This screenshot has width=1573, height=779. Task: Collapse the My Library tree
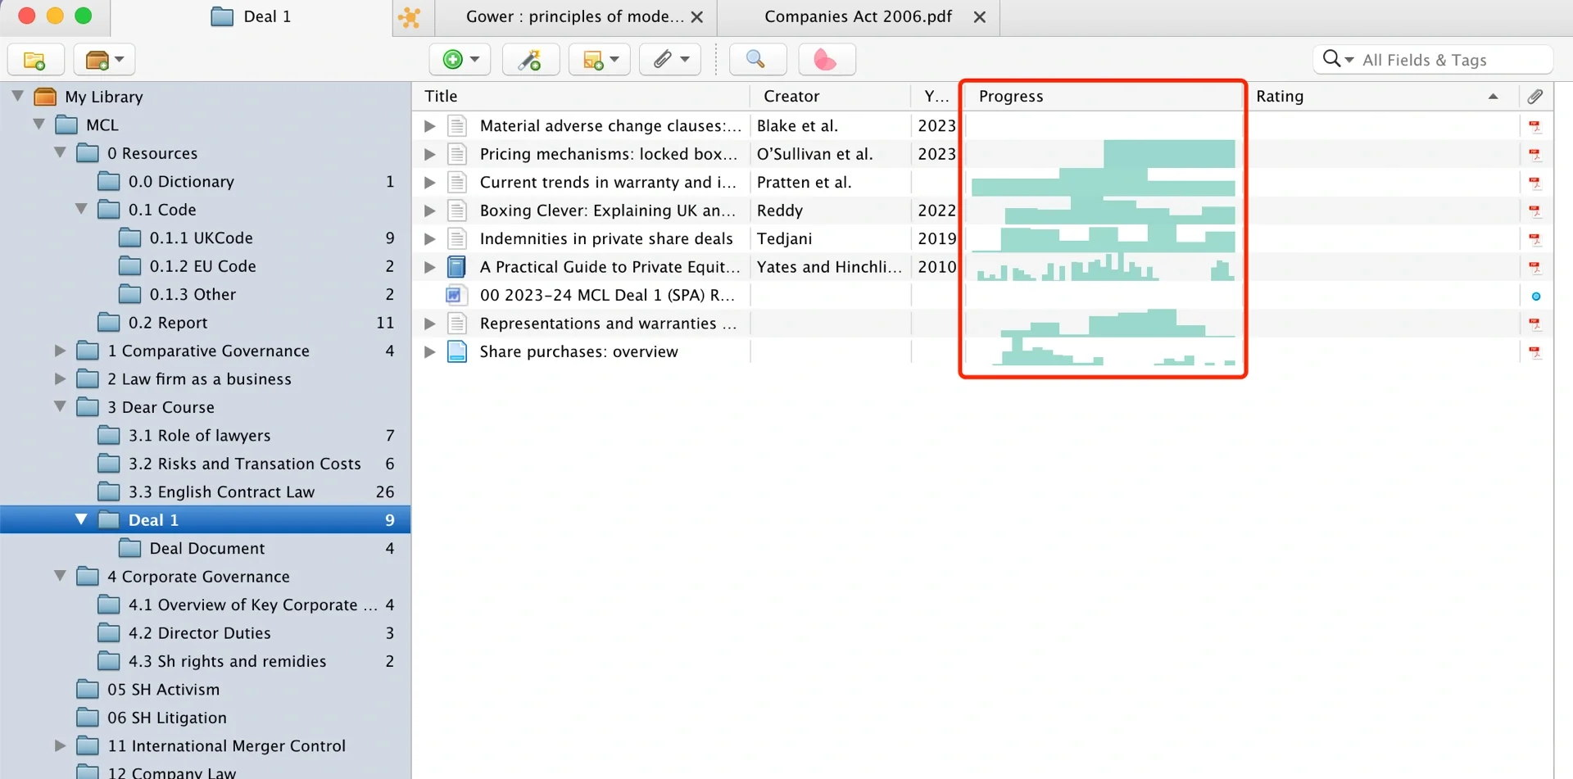coord(18,97)
